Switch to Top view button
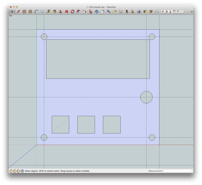 [x=166, y=12]
